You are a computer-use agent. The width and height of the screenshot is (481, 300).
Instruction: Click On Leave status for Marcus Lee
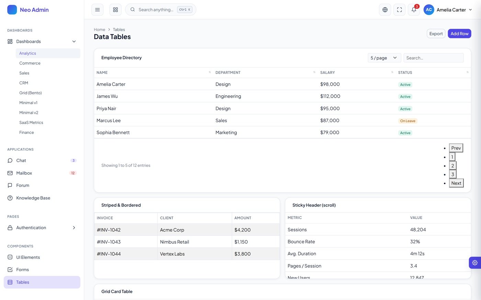click(407, 121)
